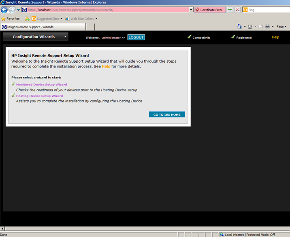Open the Favorites star button

pyautogui.click(x=11, y=19)
